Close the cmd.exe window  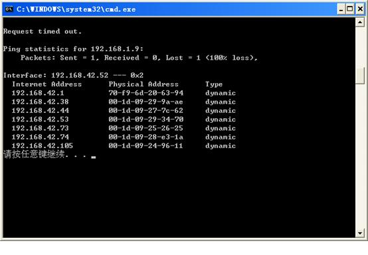360,9
